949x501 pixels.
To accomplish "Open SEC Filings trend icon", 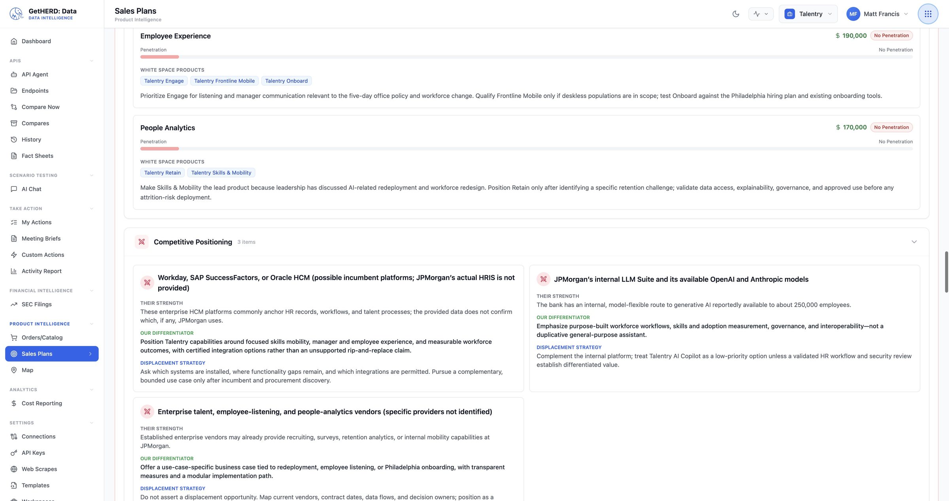I will click(x=14, y=304).
